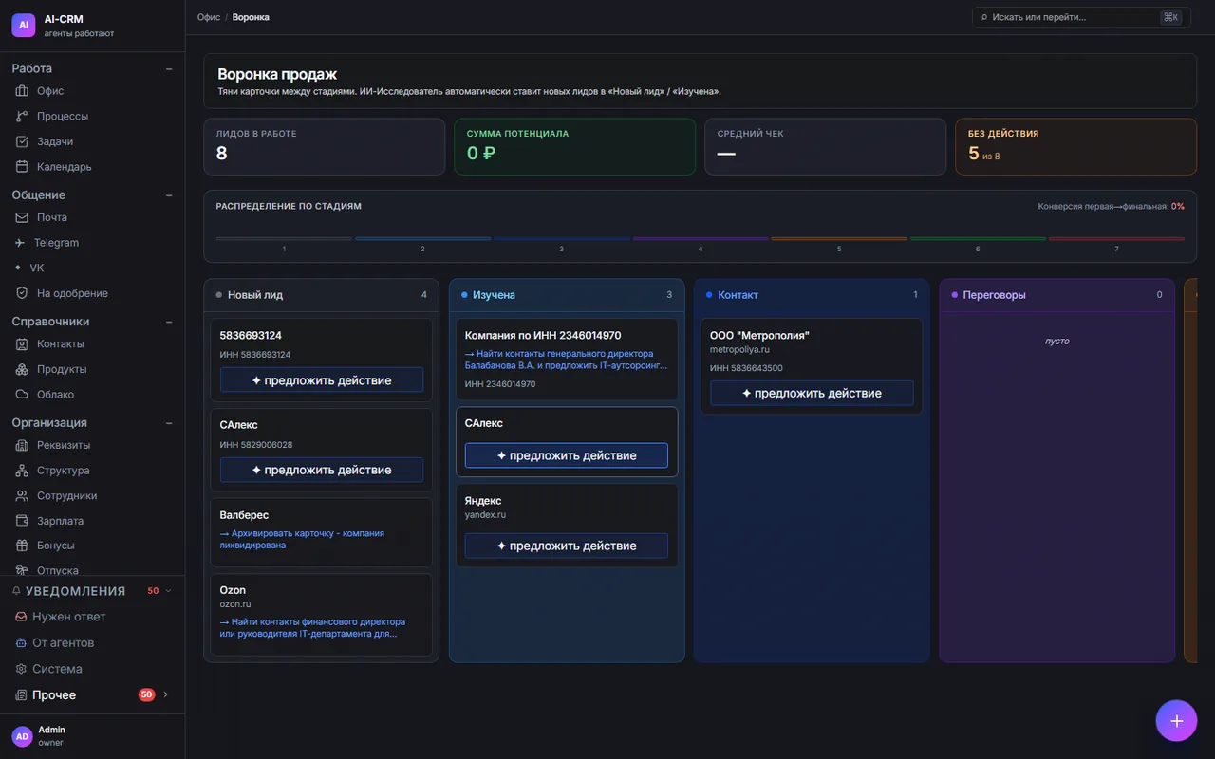Click stage 4 purple distribution bar
The width and height of the screenshot is (1215, 759).
pos(701,238)
